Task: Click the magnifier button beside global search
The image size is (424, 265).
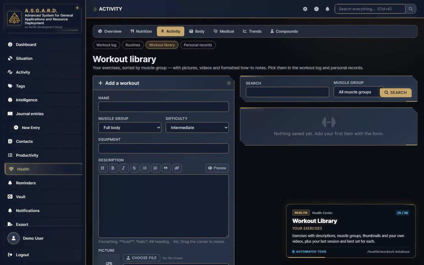Action: 411,9
